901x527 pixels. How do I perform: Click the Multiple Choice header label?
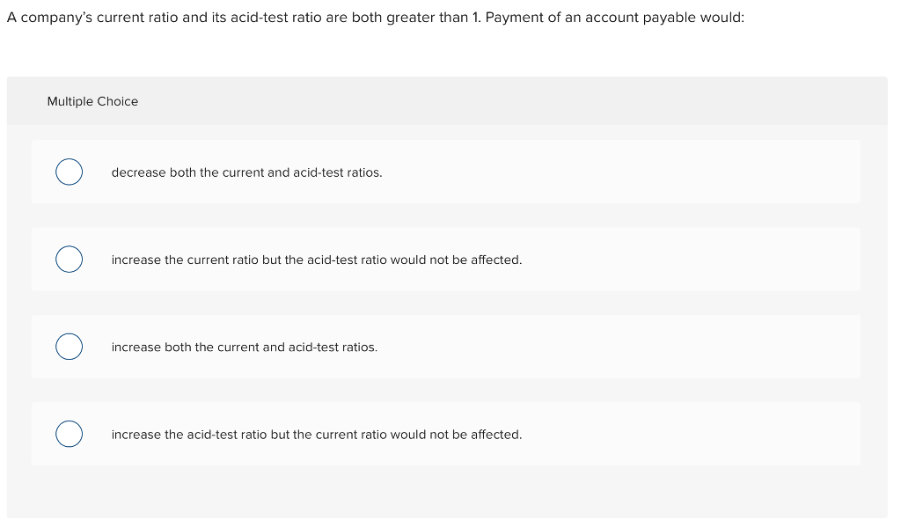coord(92,101)
